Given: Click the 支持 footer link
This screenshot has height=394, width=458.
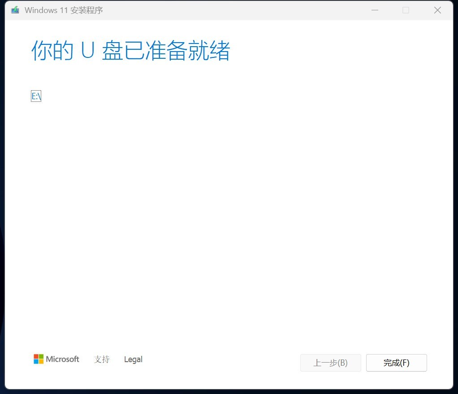Looking at the screenshot, I should (101, 359).
